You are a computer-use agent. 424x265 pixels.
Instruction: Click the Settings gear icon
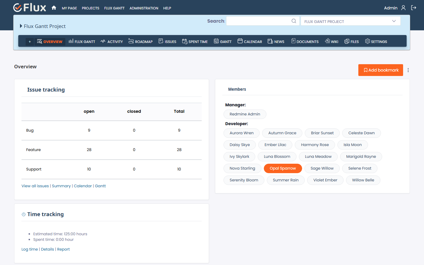pyautogui.click(x=367, y=41)
